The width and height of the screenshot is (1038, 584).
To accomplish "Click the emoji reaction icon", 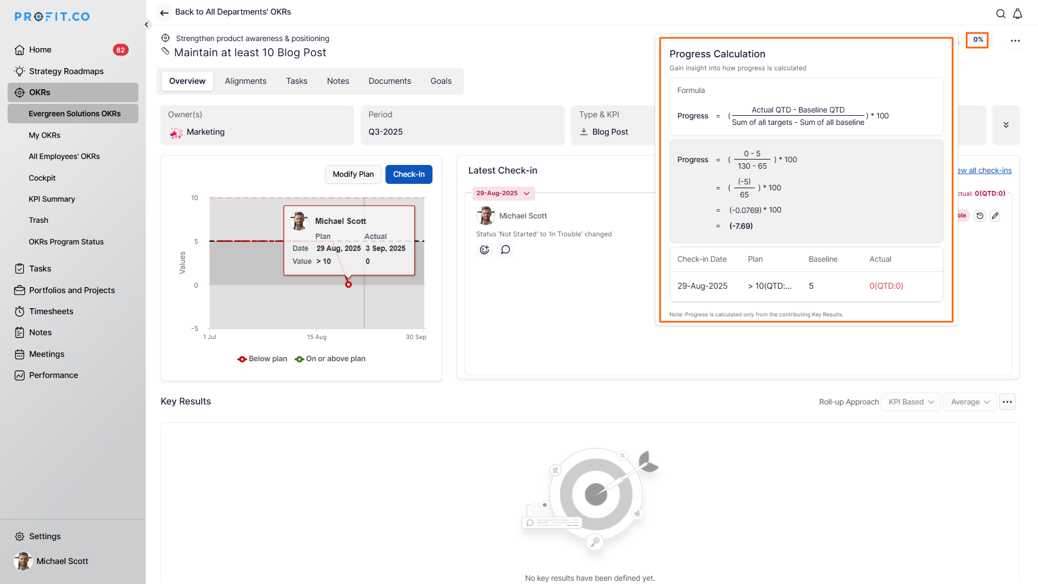I will pos(484,250).
